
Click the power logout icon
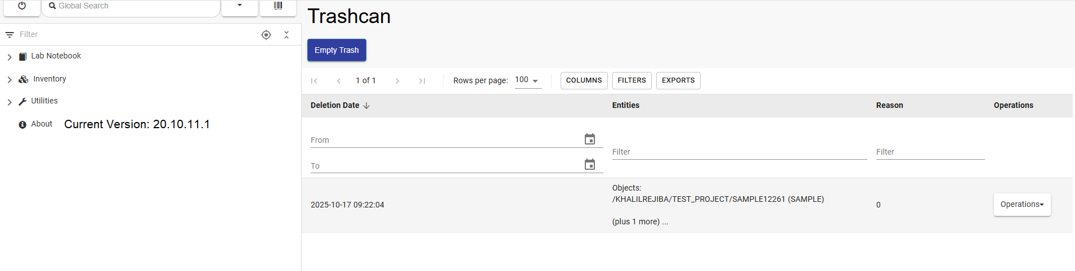[x=22, y=6]
